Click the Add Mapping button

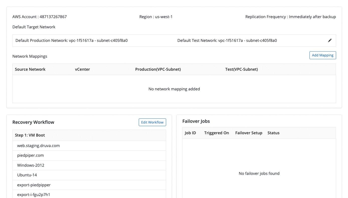click(322, 55)
